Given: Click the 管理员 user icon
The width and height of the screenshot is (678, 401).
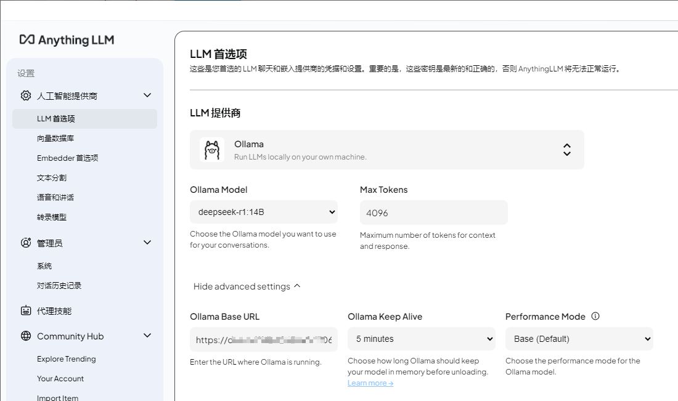Looking at the screenshot, I should click(x=26, y=243).
